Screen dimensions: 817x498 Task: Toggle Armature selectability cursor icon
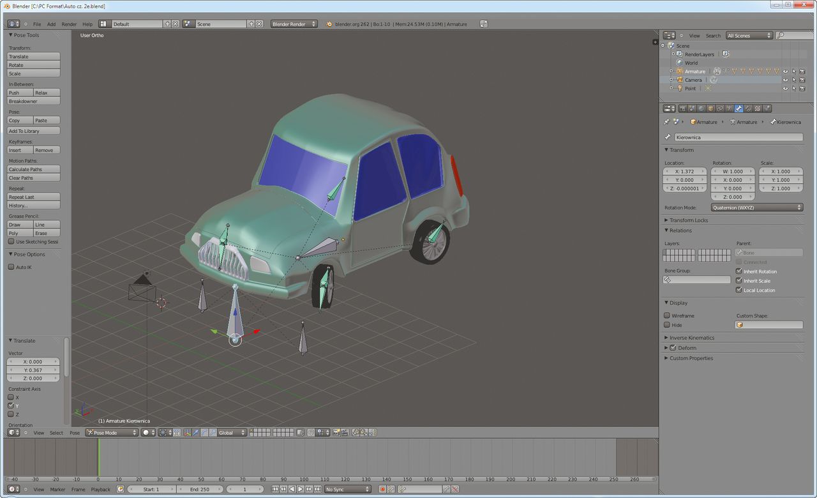pyautogui.click(x=794, y=72)
